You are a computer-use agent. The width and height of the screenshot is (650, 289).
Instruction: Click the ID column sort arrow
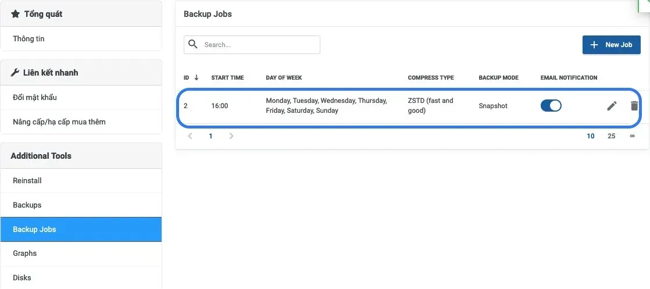[x=197, y=77]
